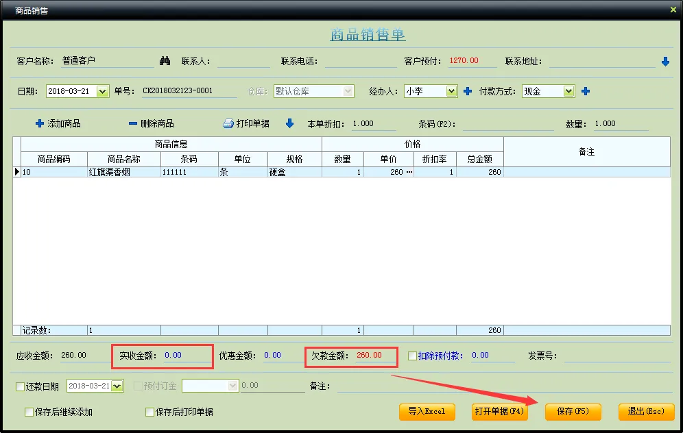Click the 退出(Esc) button
683x433 pixels.
coord(647,412)
